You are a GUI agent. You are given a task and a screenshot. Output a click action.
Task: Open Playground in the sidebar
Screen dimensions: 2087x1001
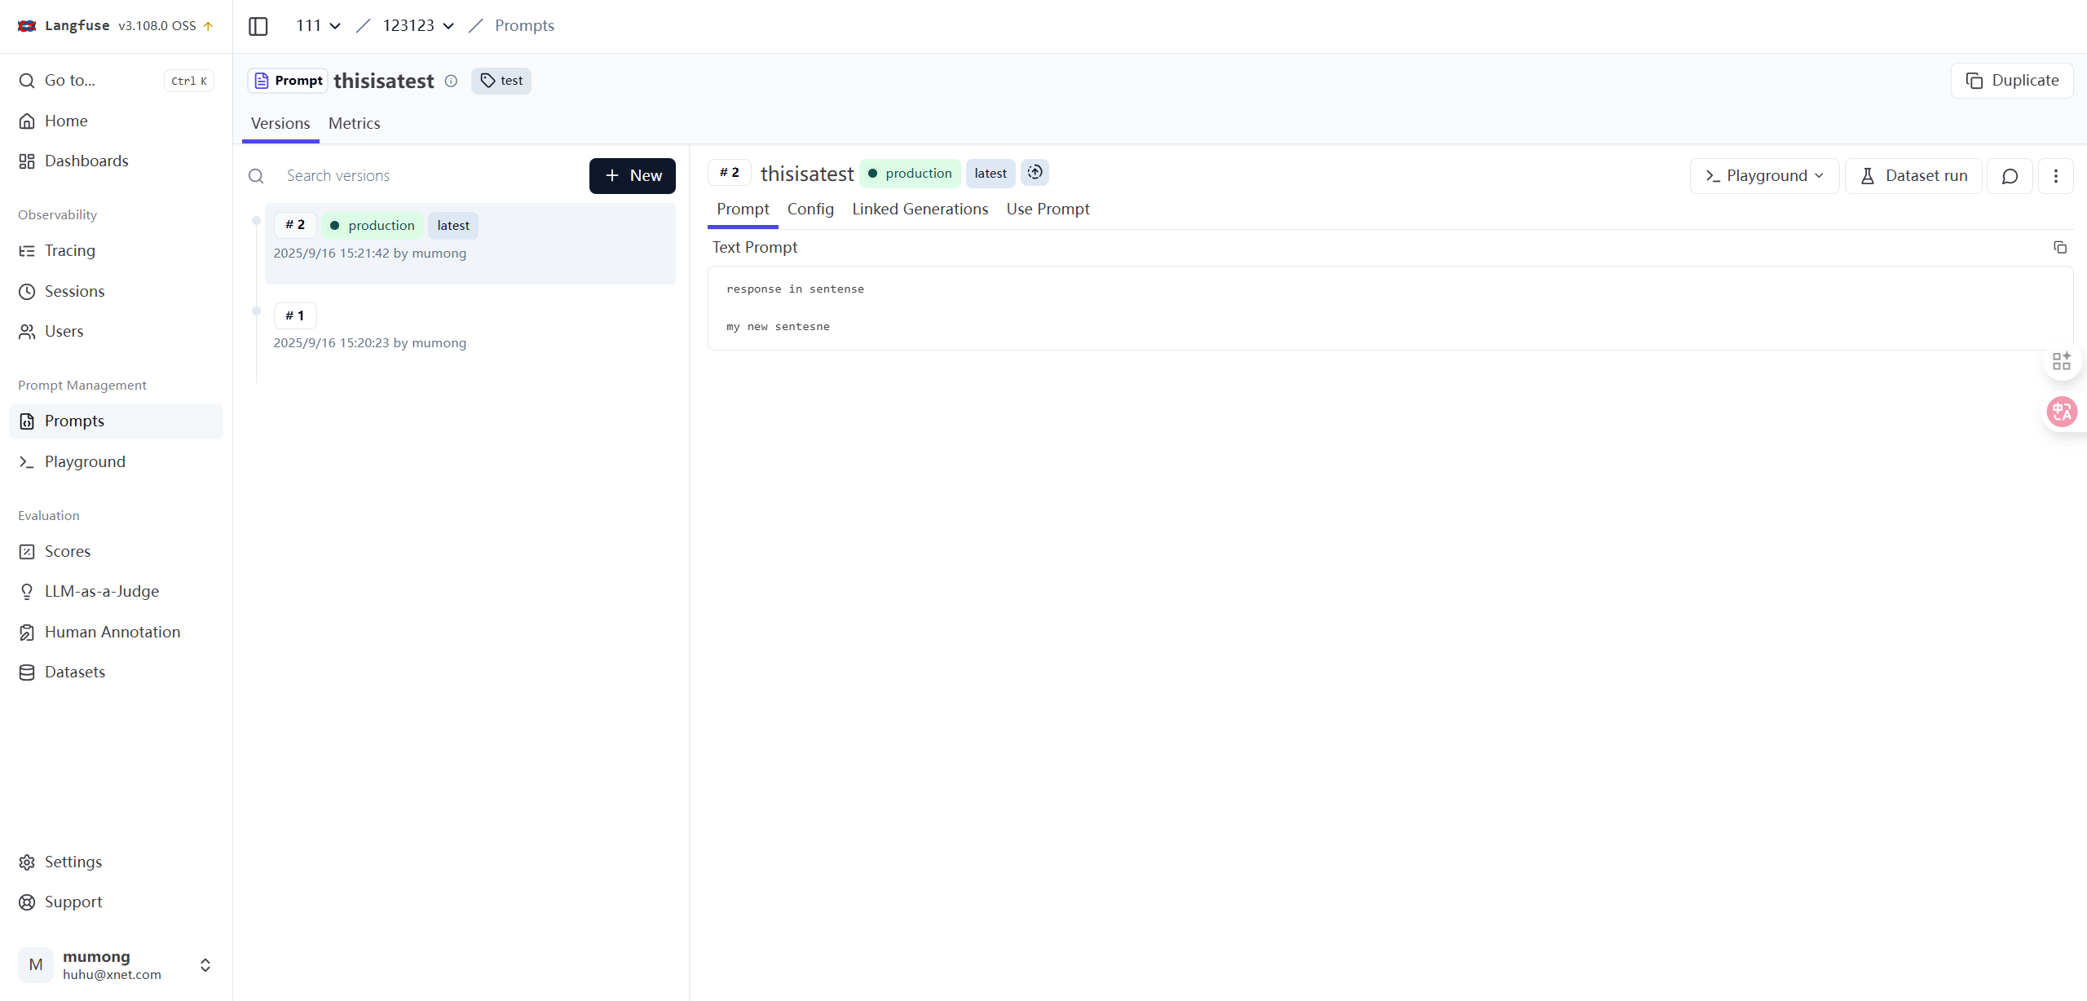point(116,461)
